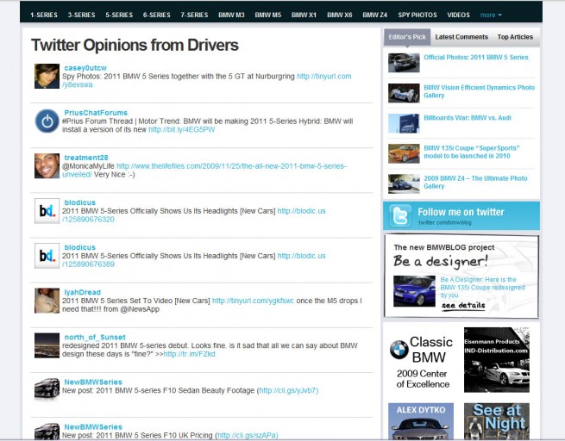
Task: Open BMW Vision Efficient Dynamics Photo Gallery link
Action: pyautogui.click(x=480, y=91)
